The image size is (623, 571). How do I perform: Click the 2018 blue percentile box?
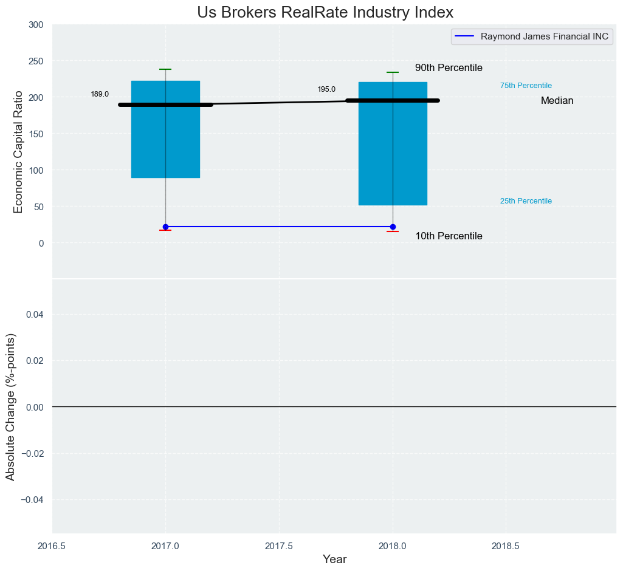(393, 144)
